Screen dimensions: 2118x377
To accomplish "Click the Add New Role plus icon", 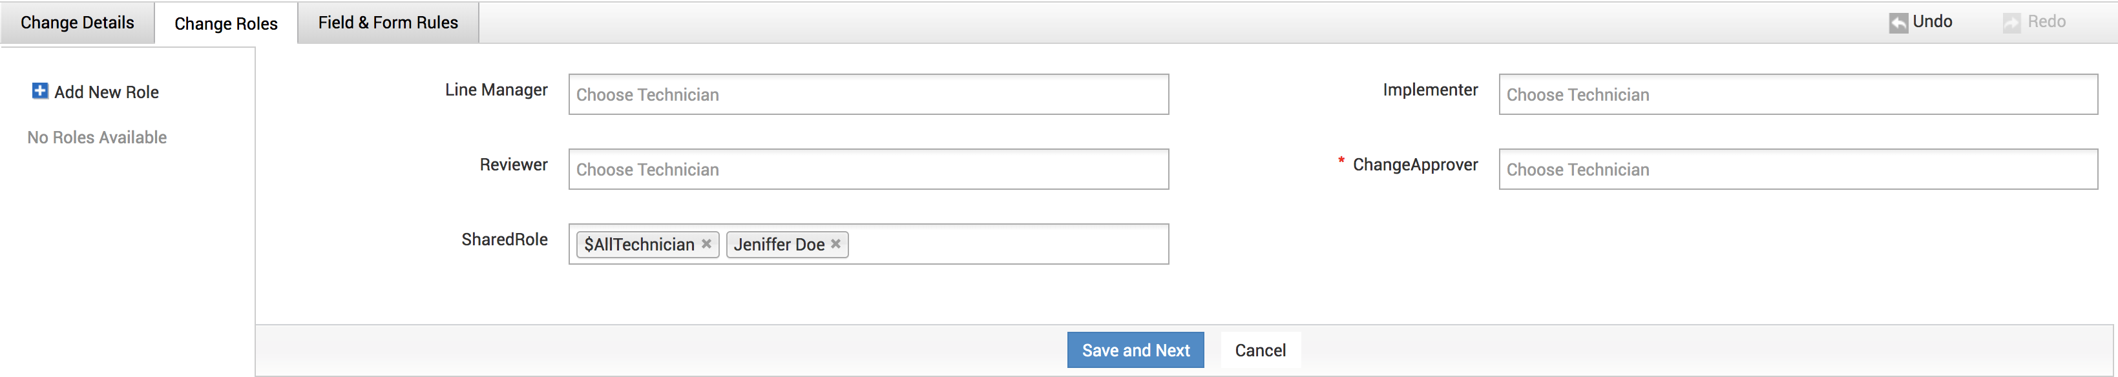I will pyautogui.click(x=39, y=91).
